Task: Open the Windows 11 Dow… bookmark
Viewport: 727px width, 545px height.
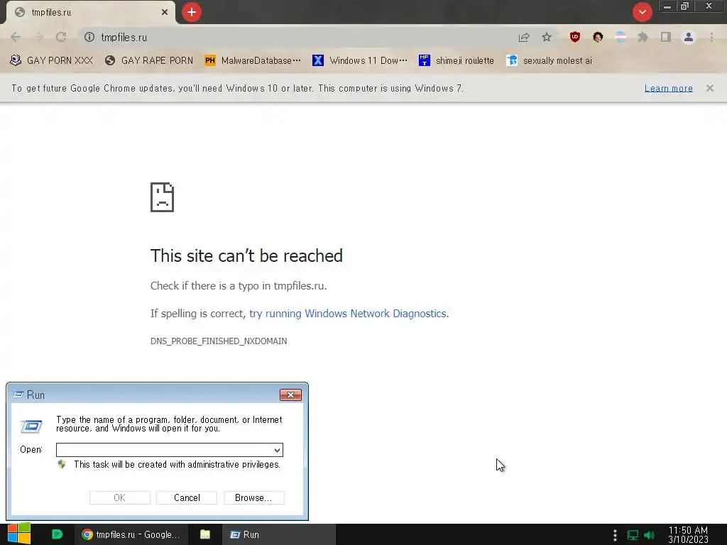Action: click(x=360, y=61)
